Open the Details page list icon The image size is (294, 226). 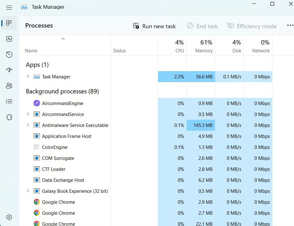coord(9,101)
